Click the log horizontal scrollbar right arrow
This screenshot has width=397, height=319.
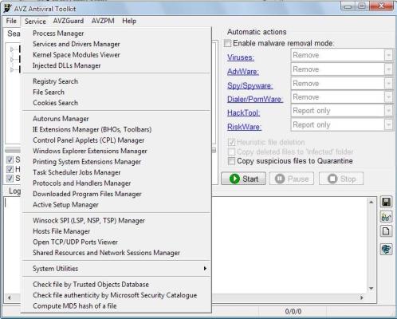[362, 297]
